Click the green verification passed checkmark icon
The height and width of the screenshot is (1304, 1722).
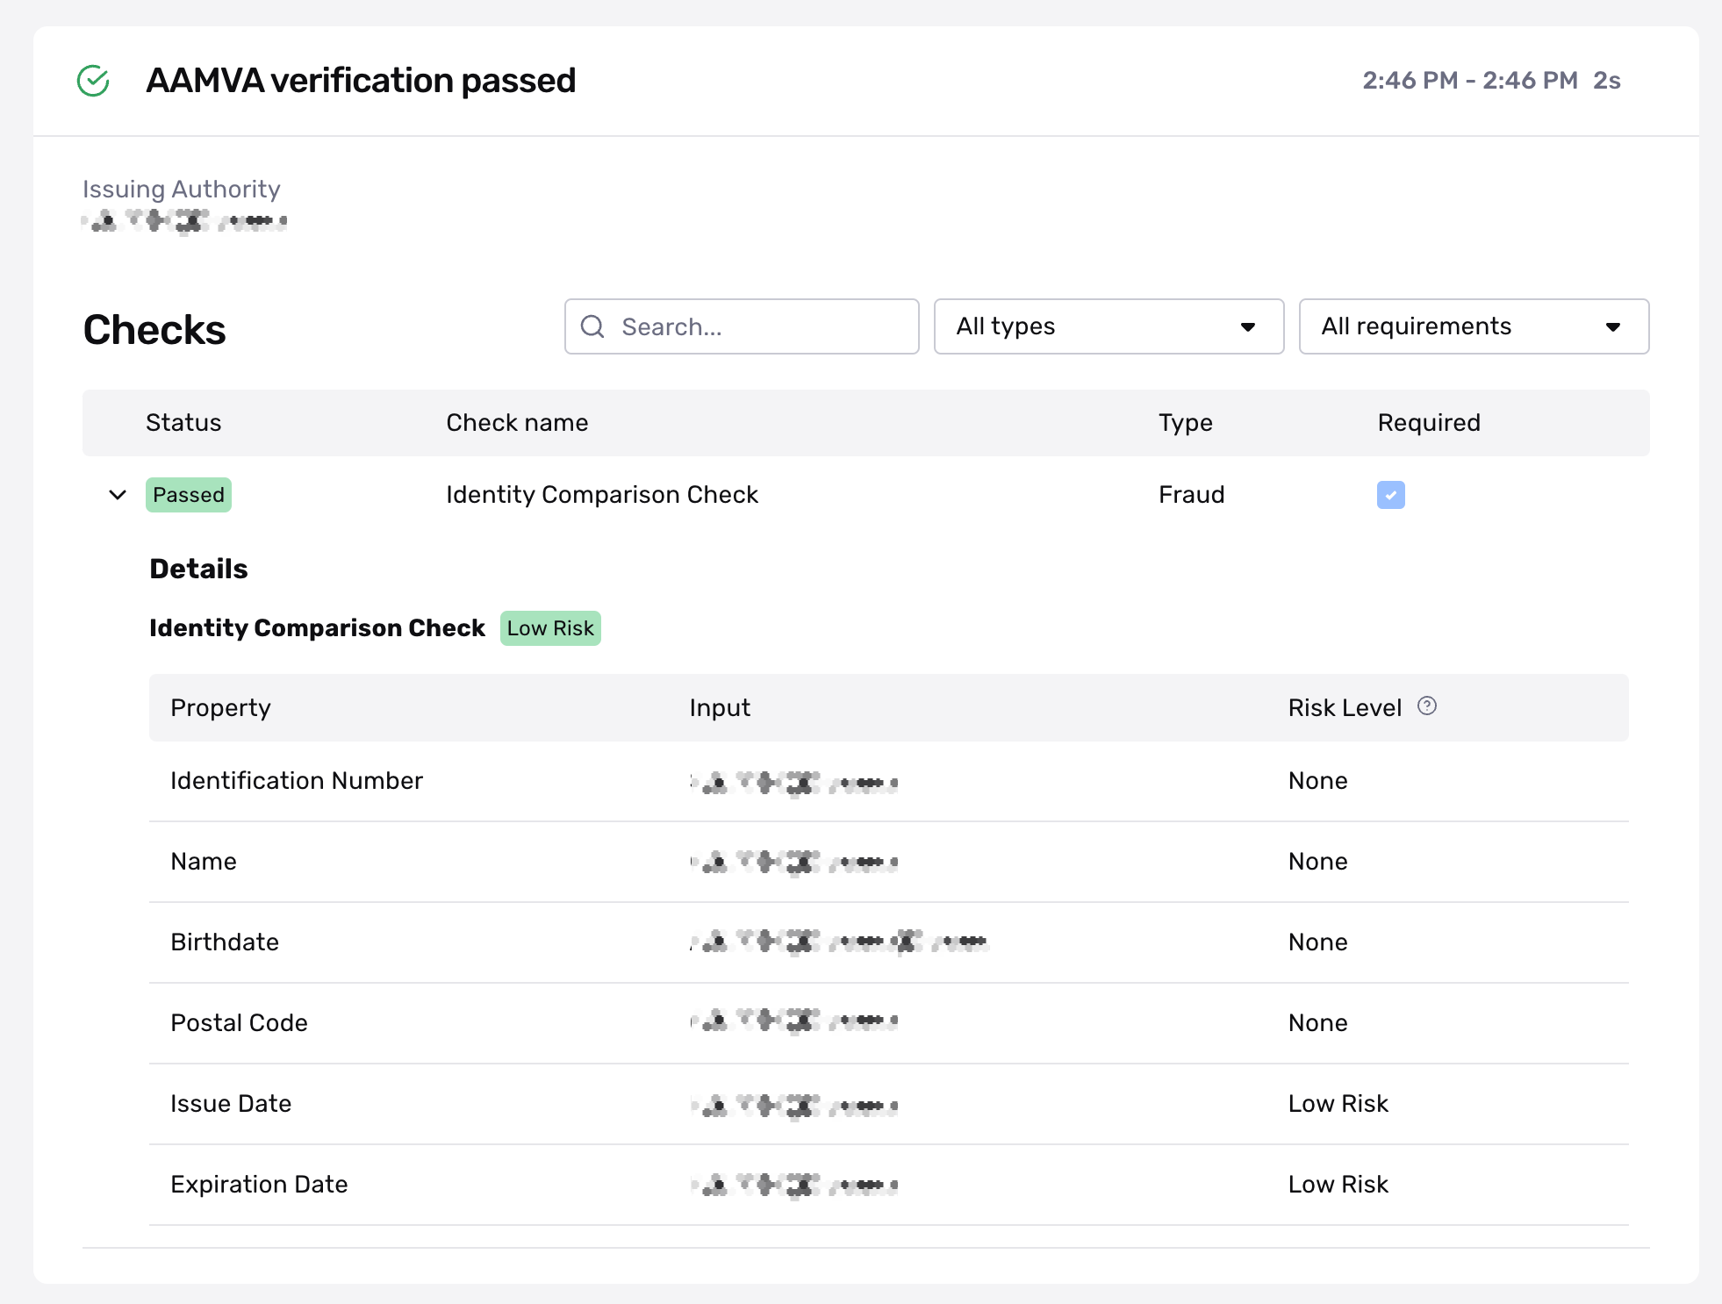coord(93,81)
